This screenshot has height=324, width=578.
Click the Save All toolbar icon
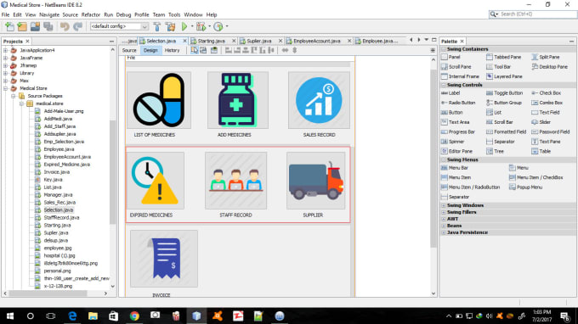coord(48,26)
